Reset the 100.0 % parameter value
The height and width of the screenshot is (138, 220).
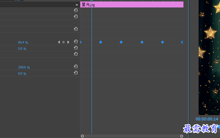pos(76,67)
